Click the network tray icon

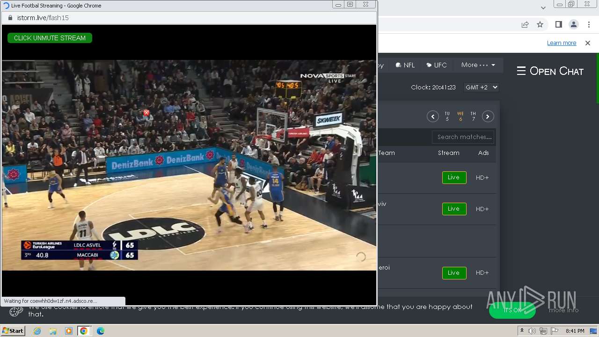[543, 331]
